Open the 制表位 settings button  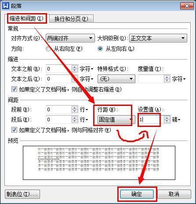[22, 194]
